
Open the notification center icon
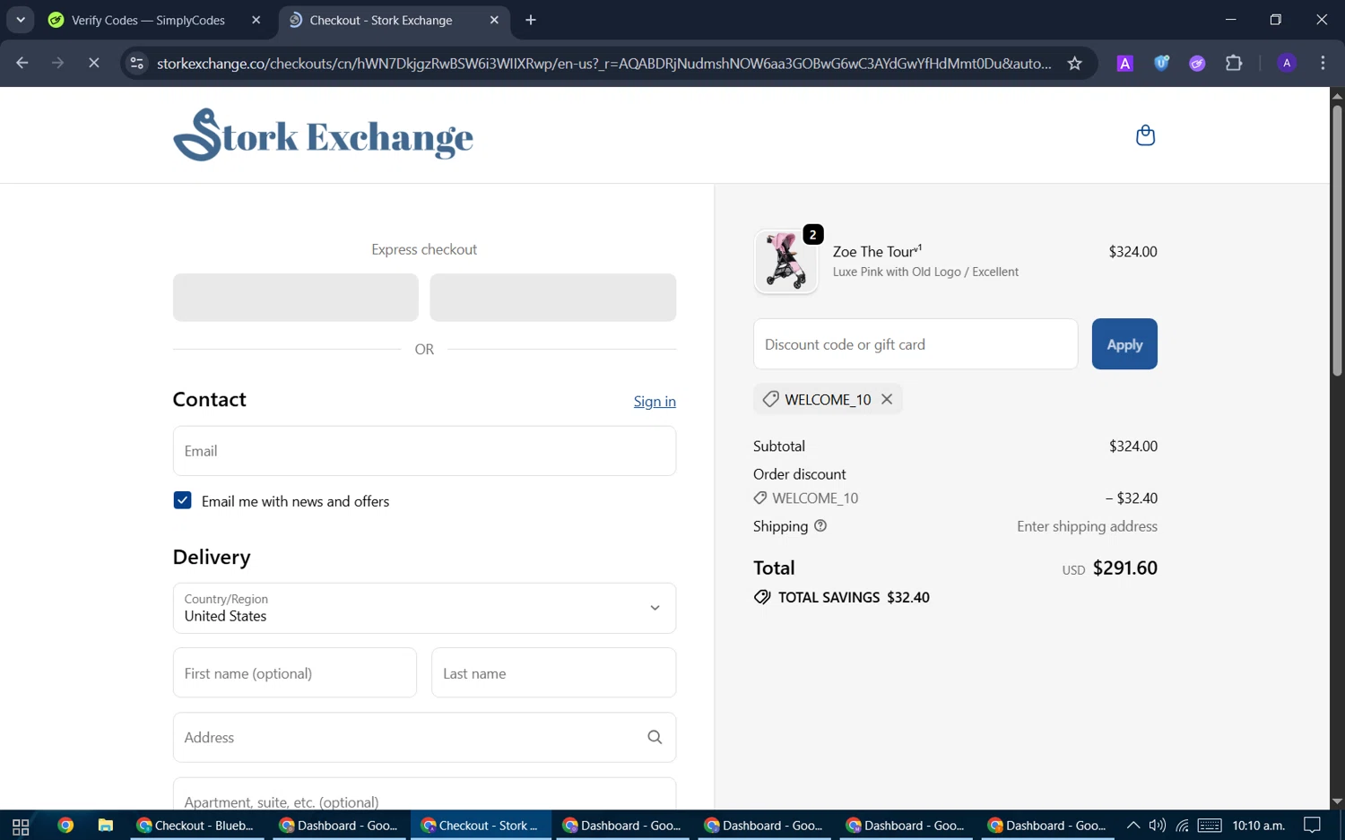coord(1312,826)
